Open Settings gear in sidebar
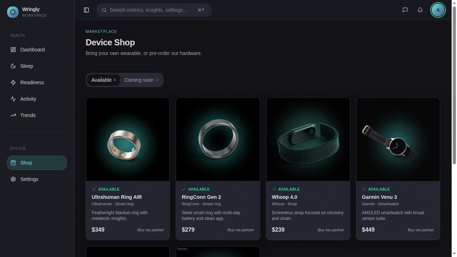457x257 pixels. click(29, 179)
